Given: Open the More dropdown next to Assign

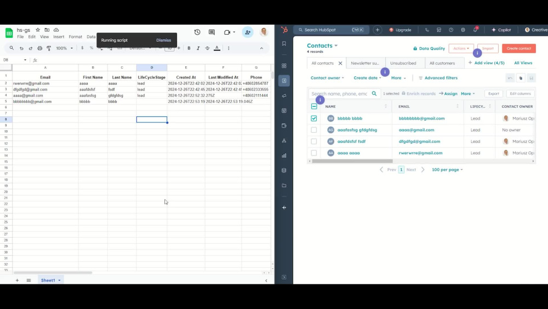Looking at the screenshot, I should pos(467,94).
